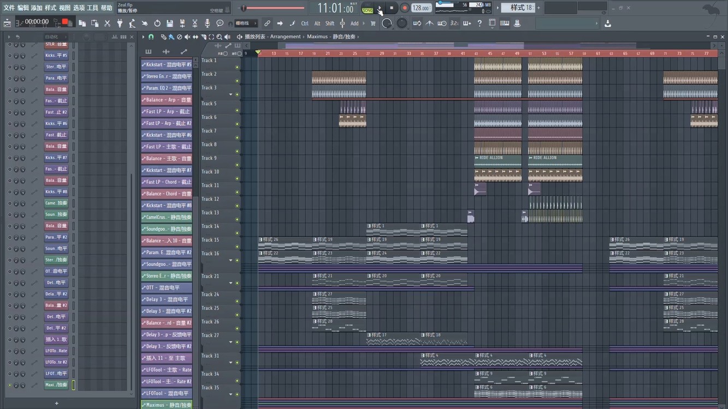Screen dimensions: 728x409
Task: Click the record button in transport
Action: [405, 8]
